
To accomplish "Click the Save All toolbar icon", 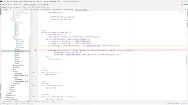I will click(3, 4).
